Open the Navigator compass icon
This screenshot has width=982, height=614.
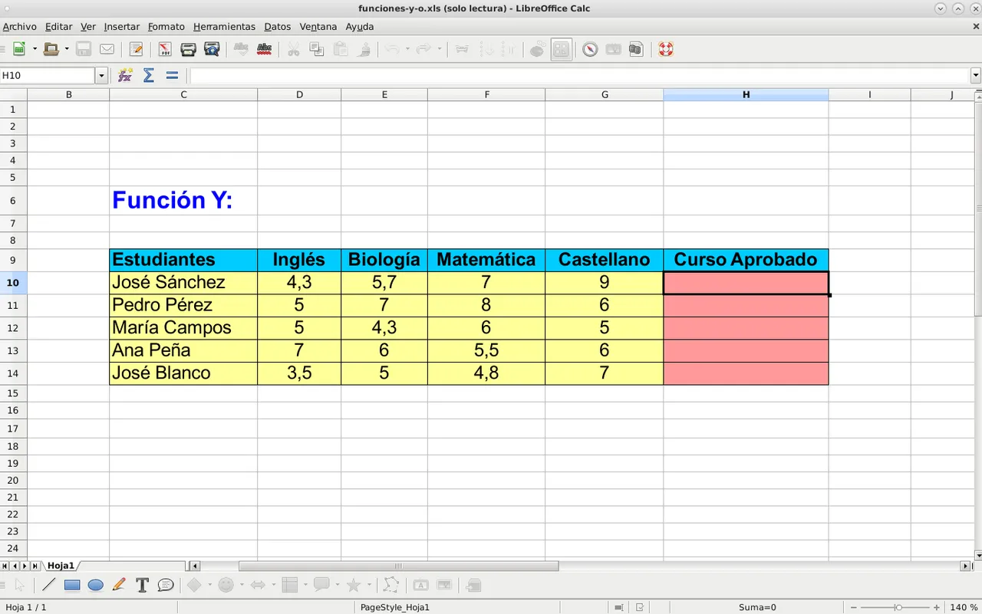coord(589,50)
